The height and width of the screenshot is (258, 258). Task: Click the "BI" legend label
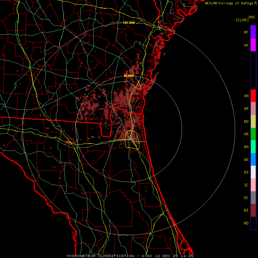[246, 210]
